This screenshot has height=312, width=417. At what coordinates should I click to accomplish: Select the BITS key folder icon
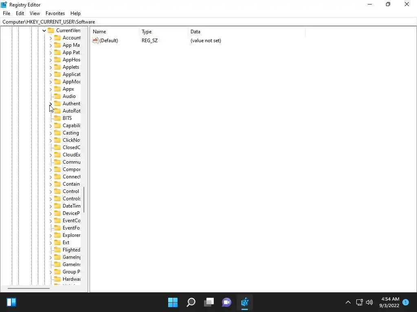(57, 118)
